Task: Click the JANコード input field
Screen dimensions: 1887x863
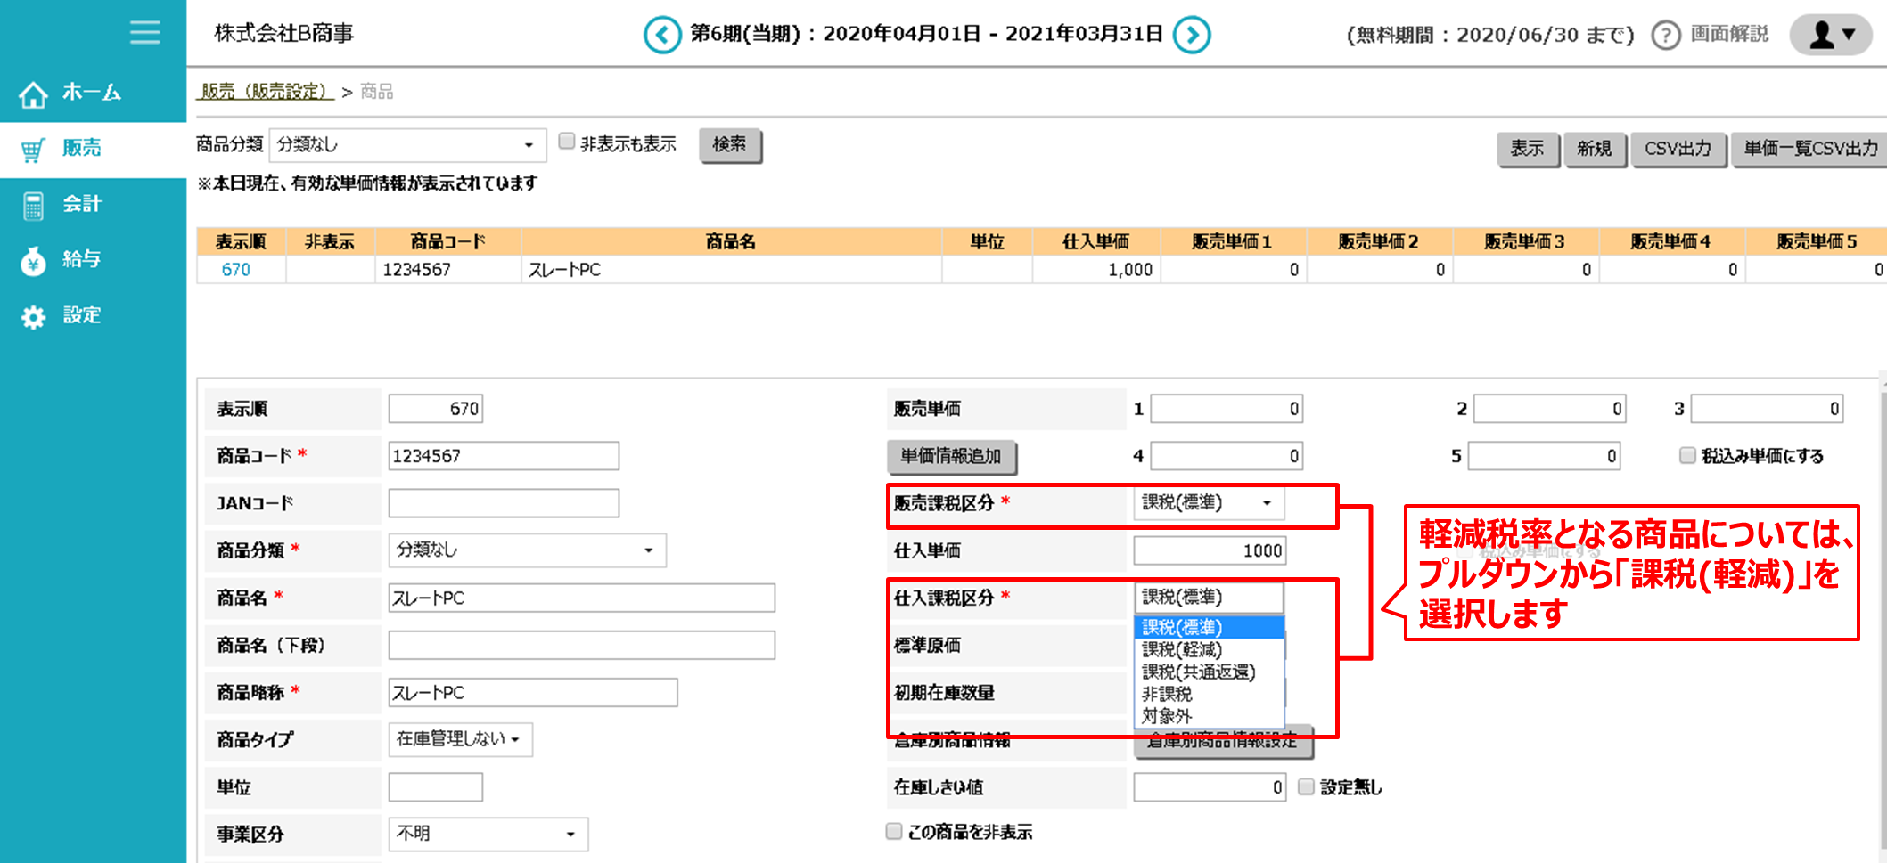Action: tap(504, 503)
